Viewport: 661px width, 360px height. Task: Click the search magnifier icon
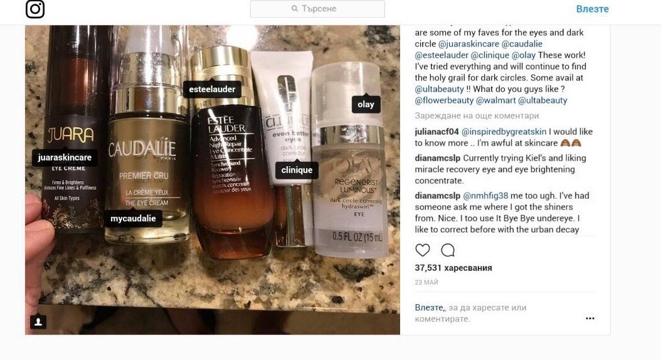pos(294,8)
